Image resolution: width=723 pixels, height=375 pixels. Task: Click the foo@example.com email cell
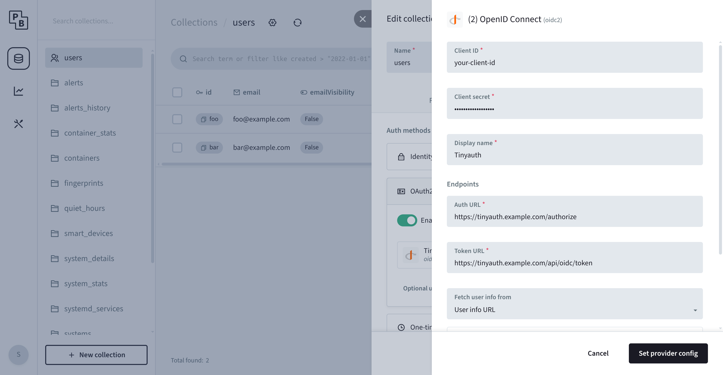(x=261, y=119)
